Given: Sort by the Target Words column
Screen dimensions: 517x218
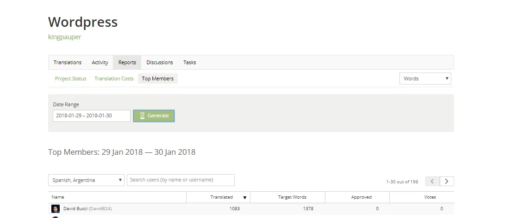Looking at the screenshot, I should point(287,197).
